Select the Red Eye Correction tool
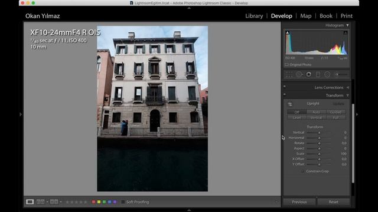The image size is (378, 212). coord(308,75)
